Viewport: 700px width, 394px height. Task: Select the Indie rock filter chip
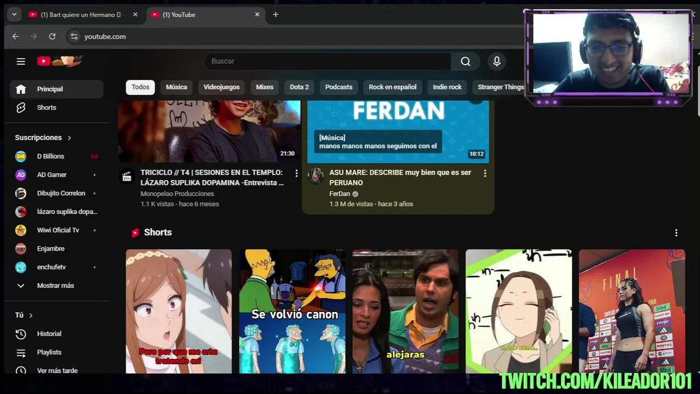(447, 87)
